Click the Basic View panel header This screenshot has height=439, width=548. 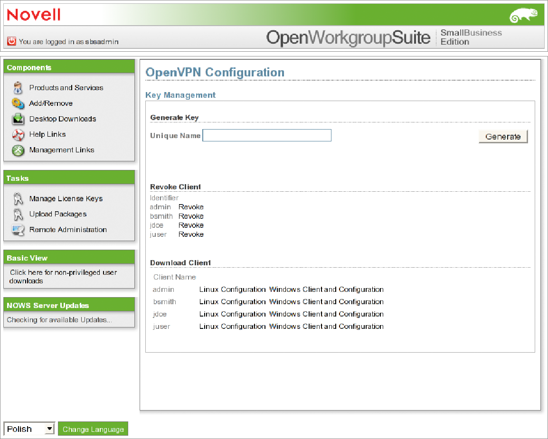[x=69, y=257]
